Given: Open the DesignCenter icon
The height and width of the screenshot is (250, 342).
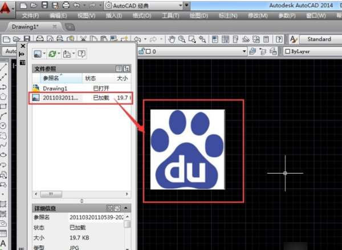Looking at the screenshot, I should pos(225,39).
